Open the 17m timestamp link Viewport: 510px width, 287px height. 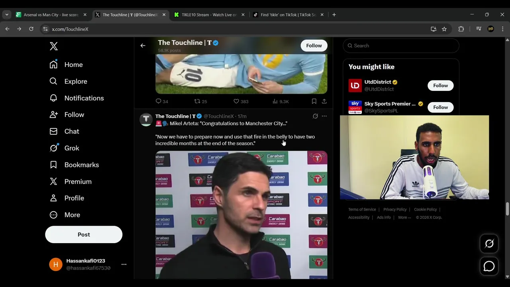click(242, 116)
